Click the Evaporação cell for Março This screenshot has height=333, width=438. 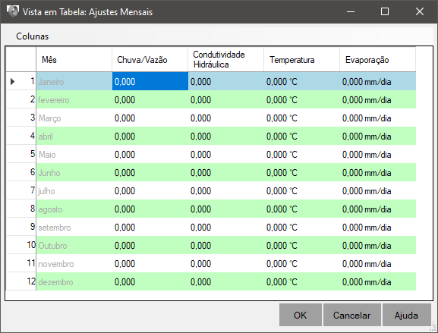point(378,118)
